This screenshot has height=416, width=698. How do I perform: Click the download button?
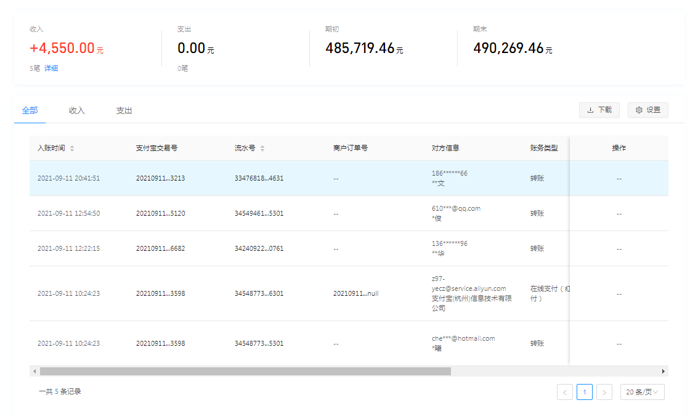pos(599,110)
